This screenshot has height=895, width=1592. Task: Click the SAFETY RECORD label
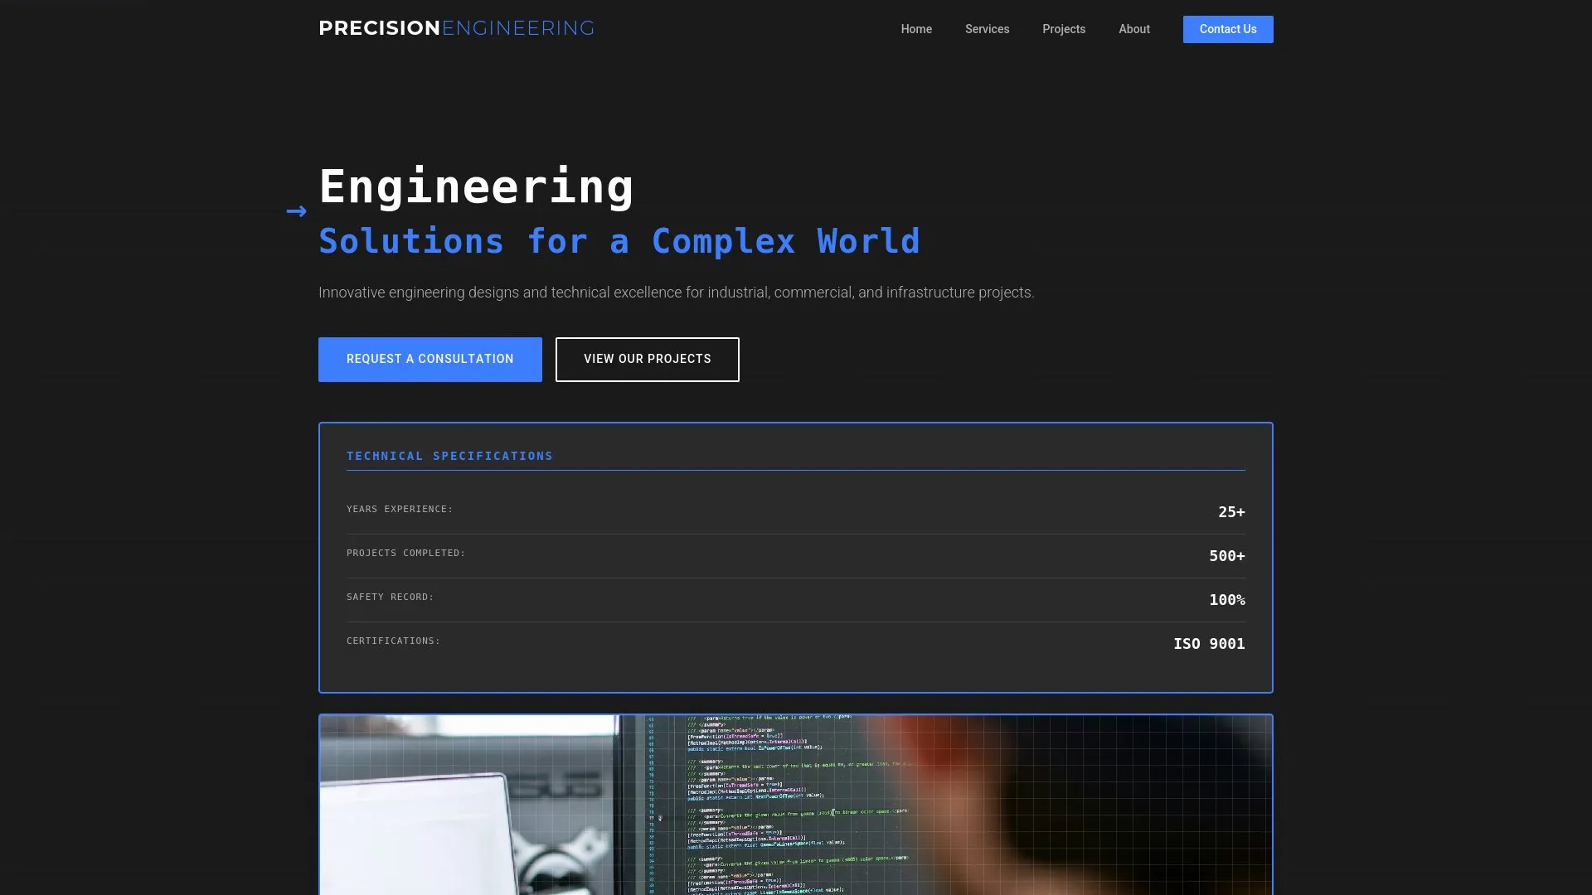(390, 596)
